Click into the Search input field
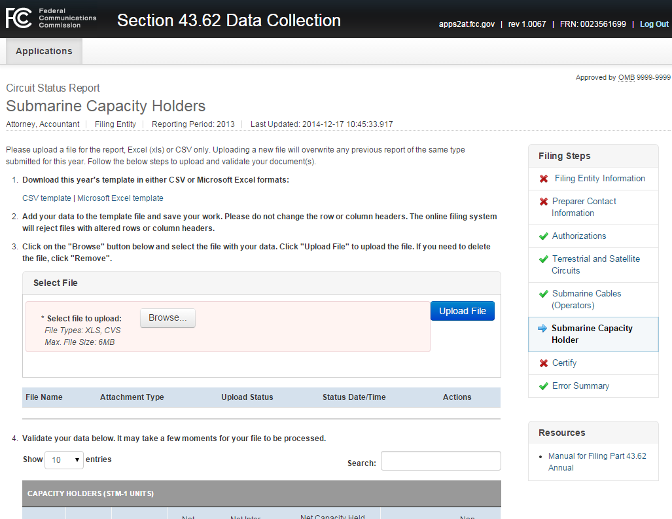The width and height of the screenshot is (672, 519). (440, 461)
